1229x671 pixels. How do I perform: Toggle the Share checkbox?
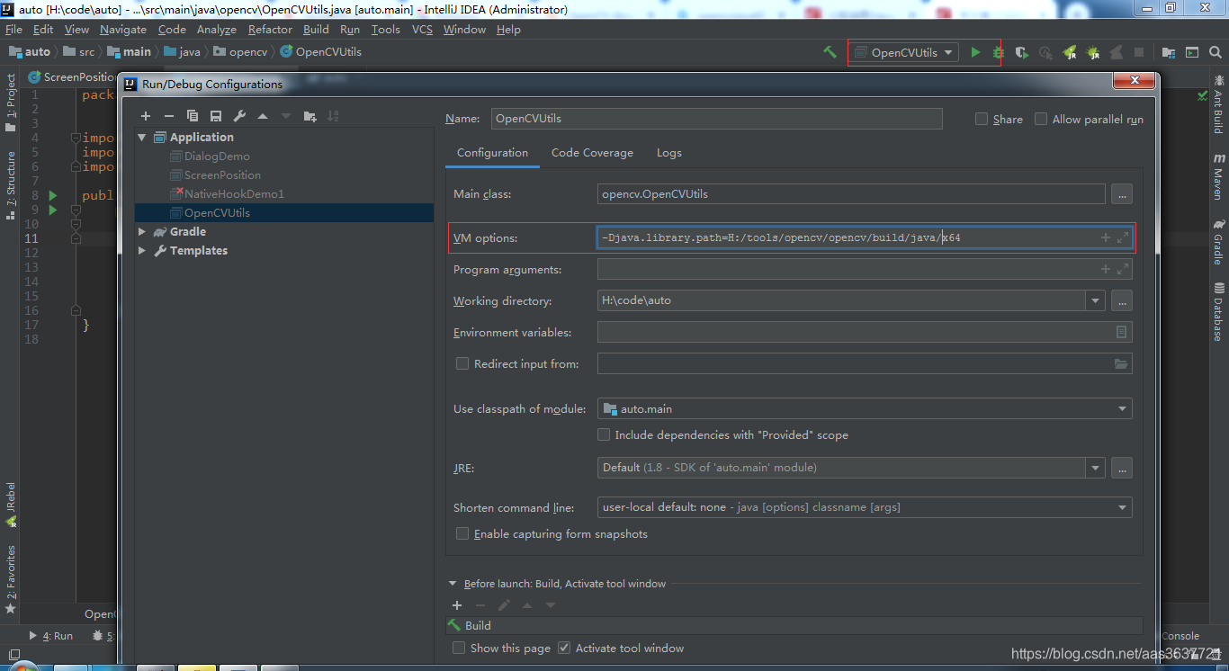pos(982,119)
